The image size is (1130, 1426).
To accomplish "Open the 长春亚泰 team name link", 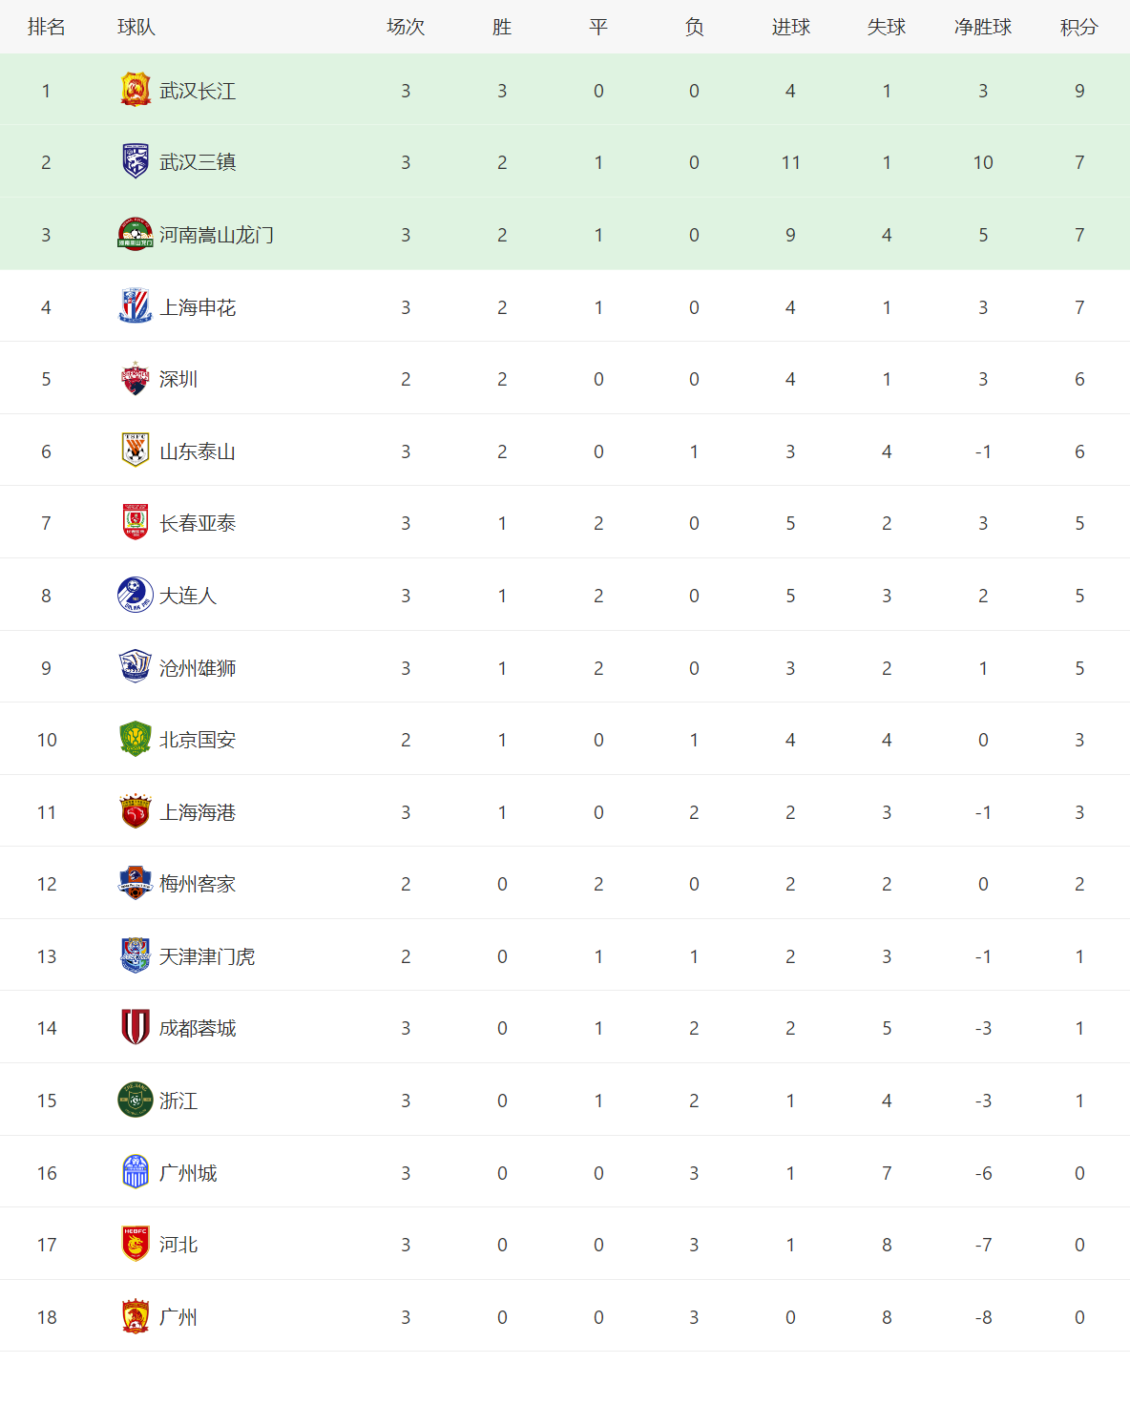I will (198, 523).
